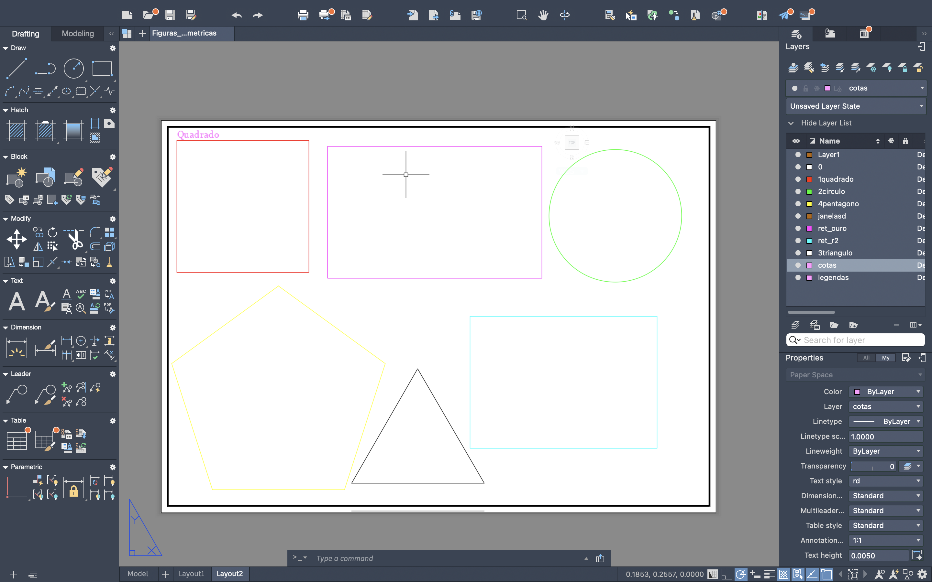
Task: Switch to the Layout1 tab
Action: coord(191,574)
